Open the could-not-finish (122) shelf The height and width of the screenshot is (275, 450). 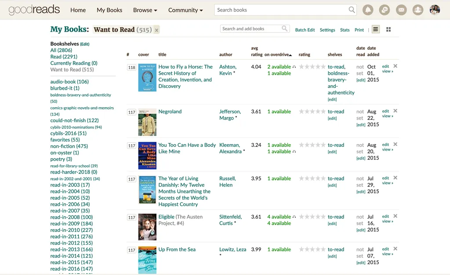tap(74, 120)
